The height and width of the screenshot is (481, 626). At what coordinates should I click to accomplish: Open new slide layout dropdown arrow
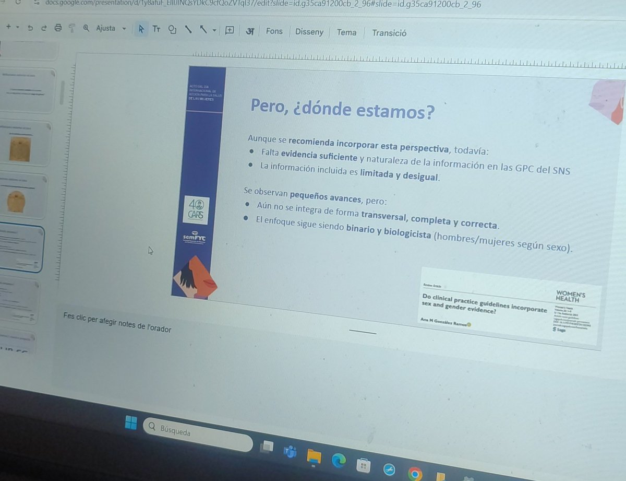(x=18, y=27)
